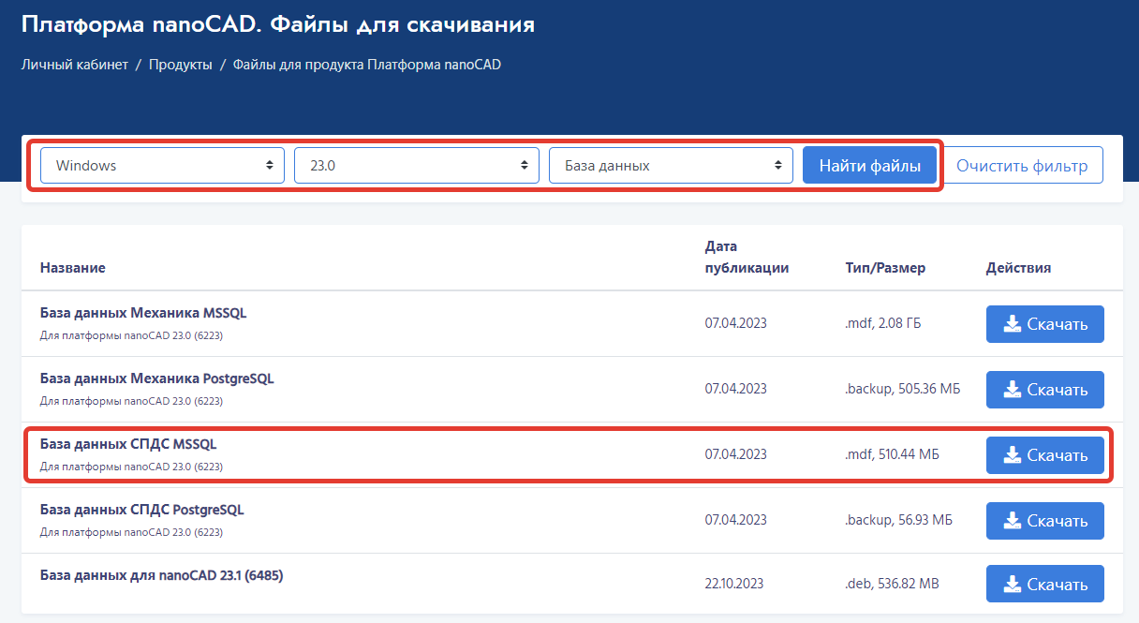Viewport: 1139px width, 623px height.
Task: Click download icon for База данных Механика MSSQL
Action: coord(1012,324)
